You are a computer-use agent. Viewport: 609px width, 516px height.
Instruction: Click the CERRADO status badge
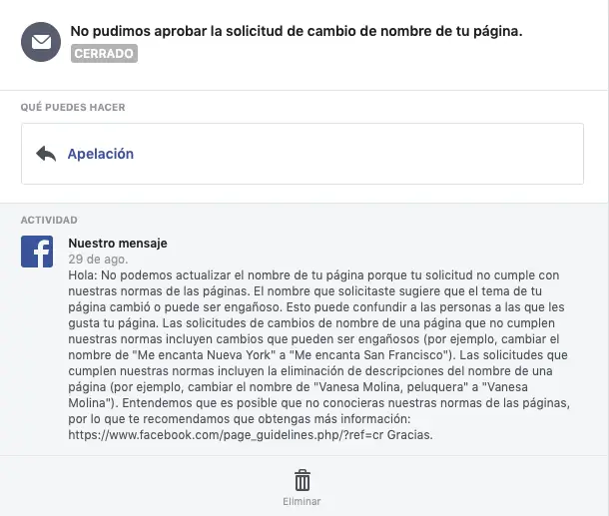click(x=104, y=53)
